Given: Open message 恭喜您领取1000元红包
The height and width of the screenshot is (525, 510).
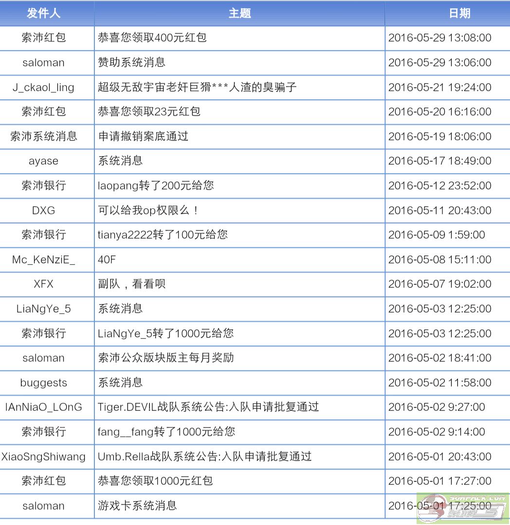Looking at the screenshot, I should (155, 481).
